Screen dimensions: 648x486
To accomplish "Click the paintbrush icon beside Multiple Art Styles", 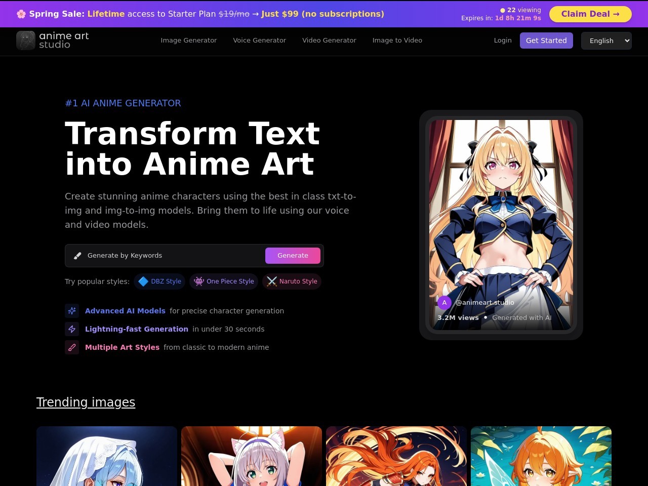I will (72, 347).
